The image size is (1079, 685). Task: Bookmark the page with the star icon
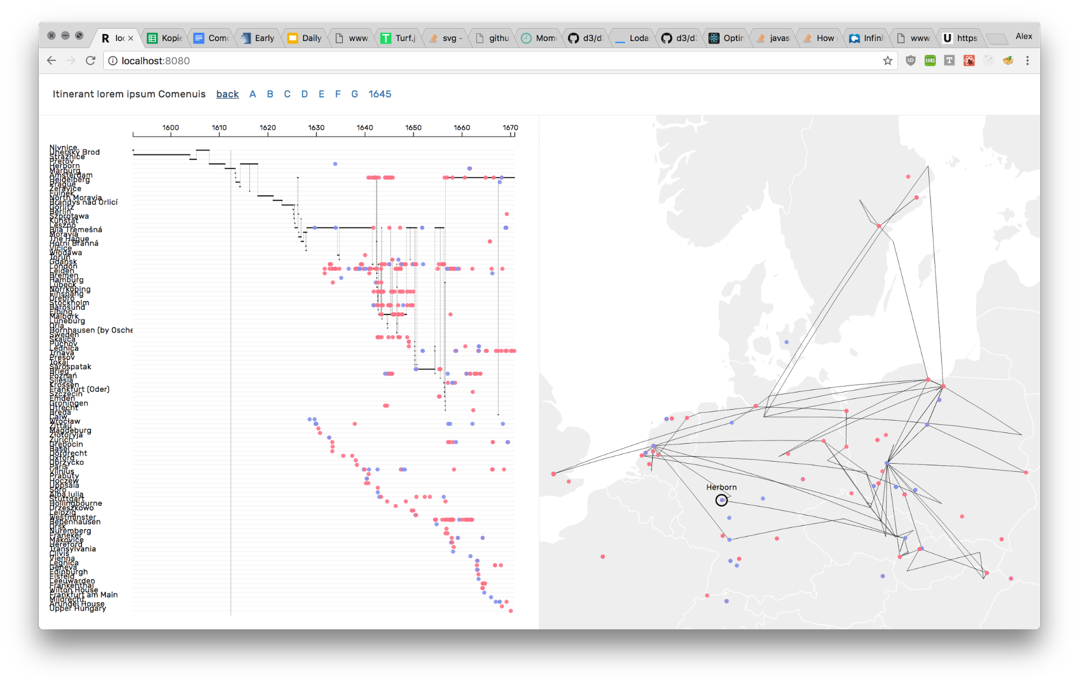[887, 60]
